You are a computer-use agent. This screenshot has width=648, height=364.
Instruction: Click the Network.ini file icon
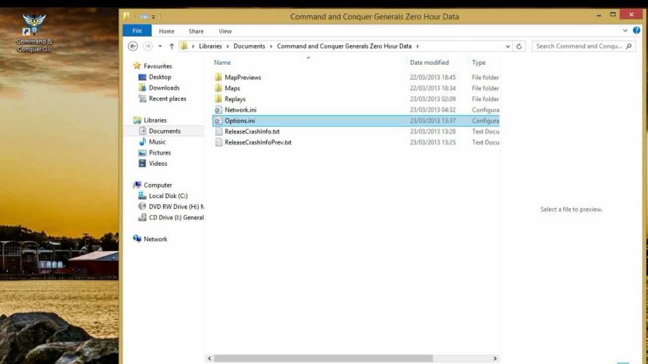[x=218, y=110]
